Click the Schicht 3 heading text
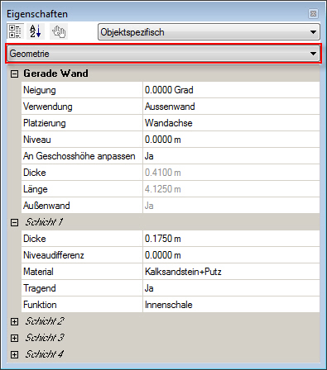 point(45,338)
